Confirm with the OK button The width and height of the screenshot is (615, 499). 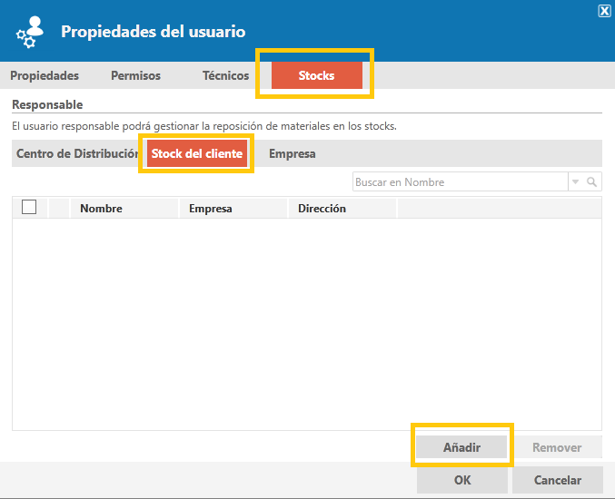click(x=462, y=480)
